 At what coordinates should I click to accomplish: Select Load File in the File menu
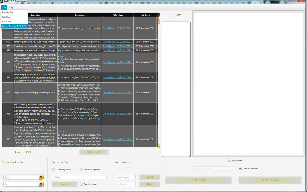click(6, 17)
